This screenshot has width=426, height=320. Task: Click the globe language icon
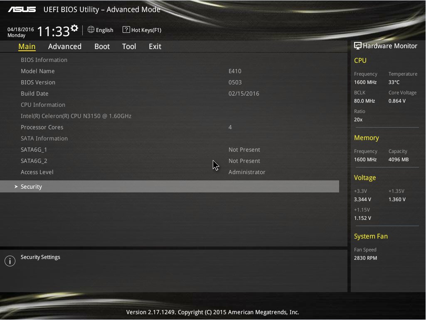[91, 30]
